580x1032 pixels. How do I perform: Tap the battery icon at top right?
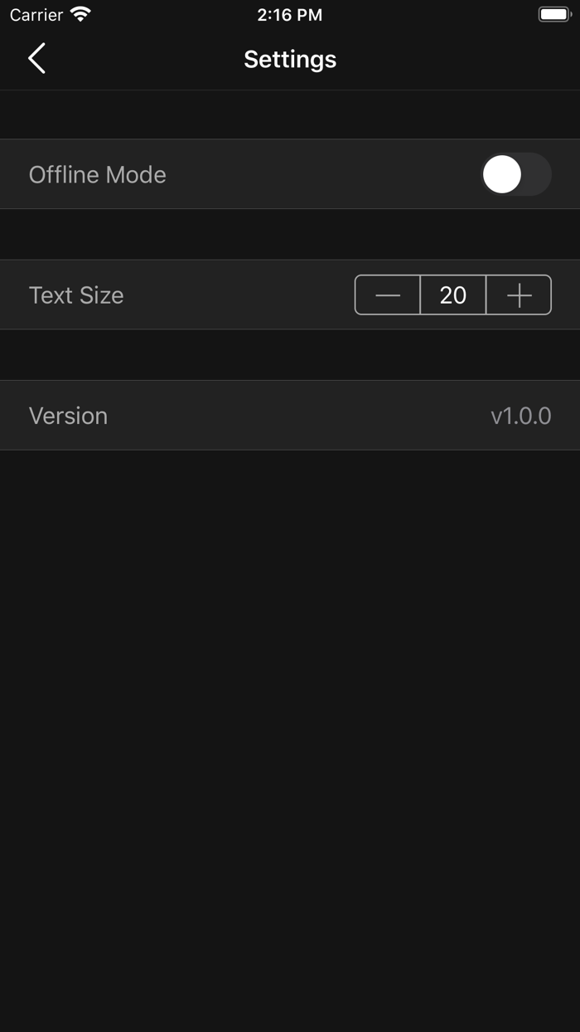click(553, 13)
